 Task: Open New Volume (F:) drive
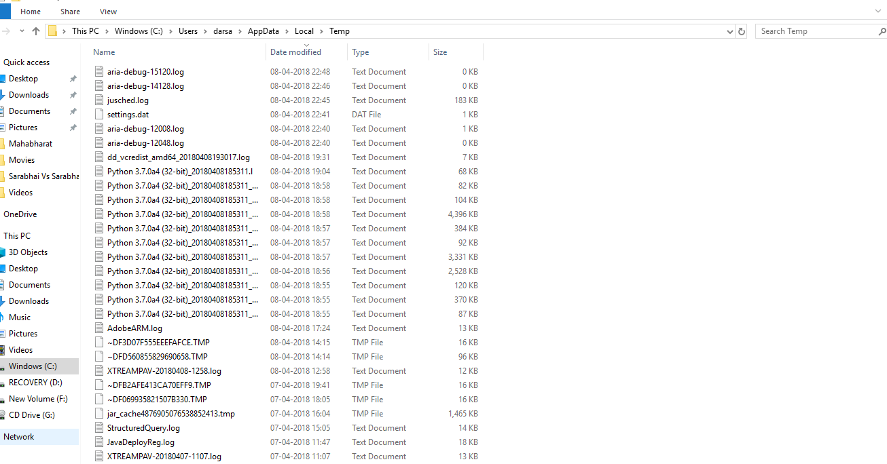tap(38, 399)
